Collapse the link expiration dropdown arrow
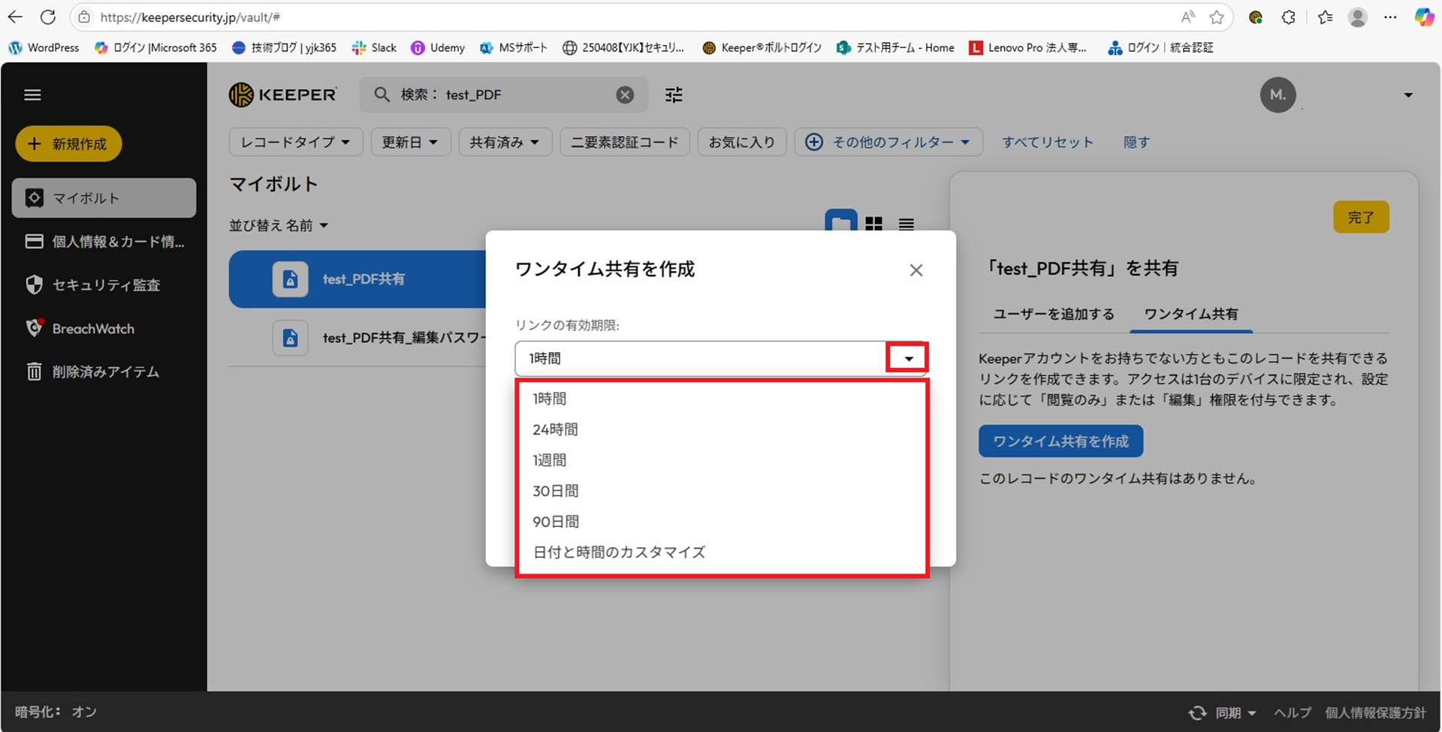 [908, 358]
